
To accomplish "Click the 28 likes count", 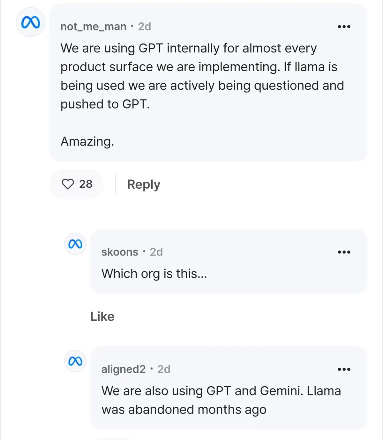I will point(86,184).
